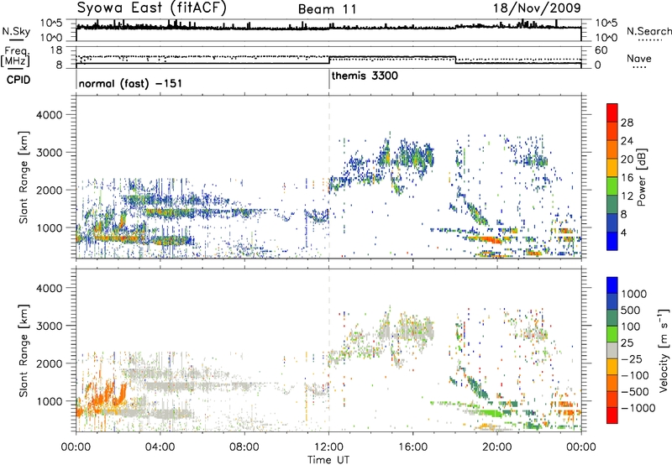Click the 'Nave' legend label
Viewport: 672px width, 465px height.
coord(639,59)
